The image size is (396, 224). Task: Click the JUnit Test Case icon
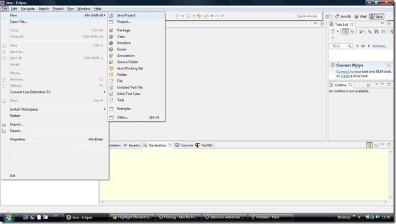pyautogui.click(x=111, y=94)
